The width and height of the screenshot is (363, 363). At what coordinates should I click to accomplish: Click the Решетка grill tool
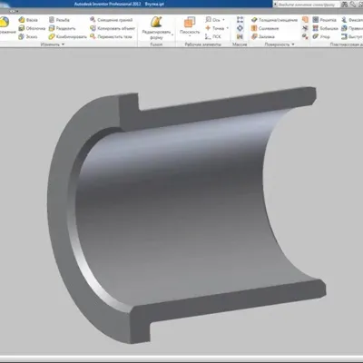(x=325, y=20)
